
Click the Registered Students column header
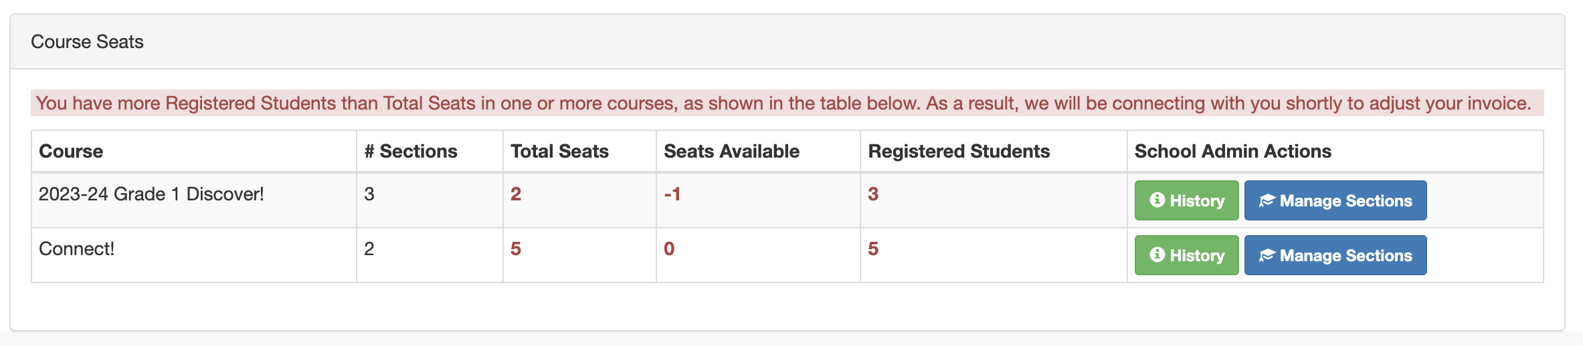pyautogui.click(x=958, y=152)
